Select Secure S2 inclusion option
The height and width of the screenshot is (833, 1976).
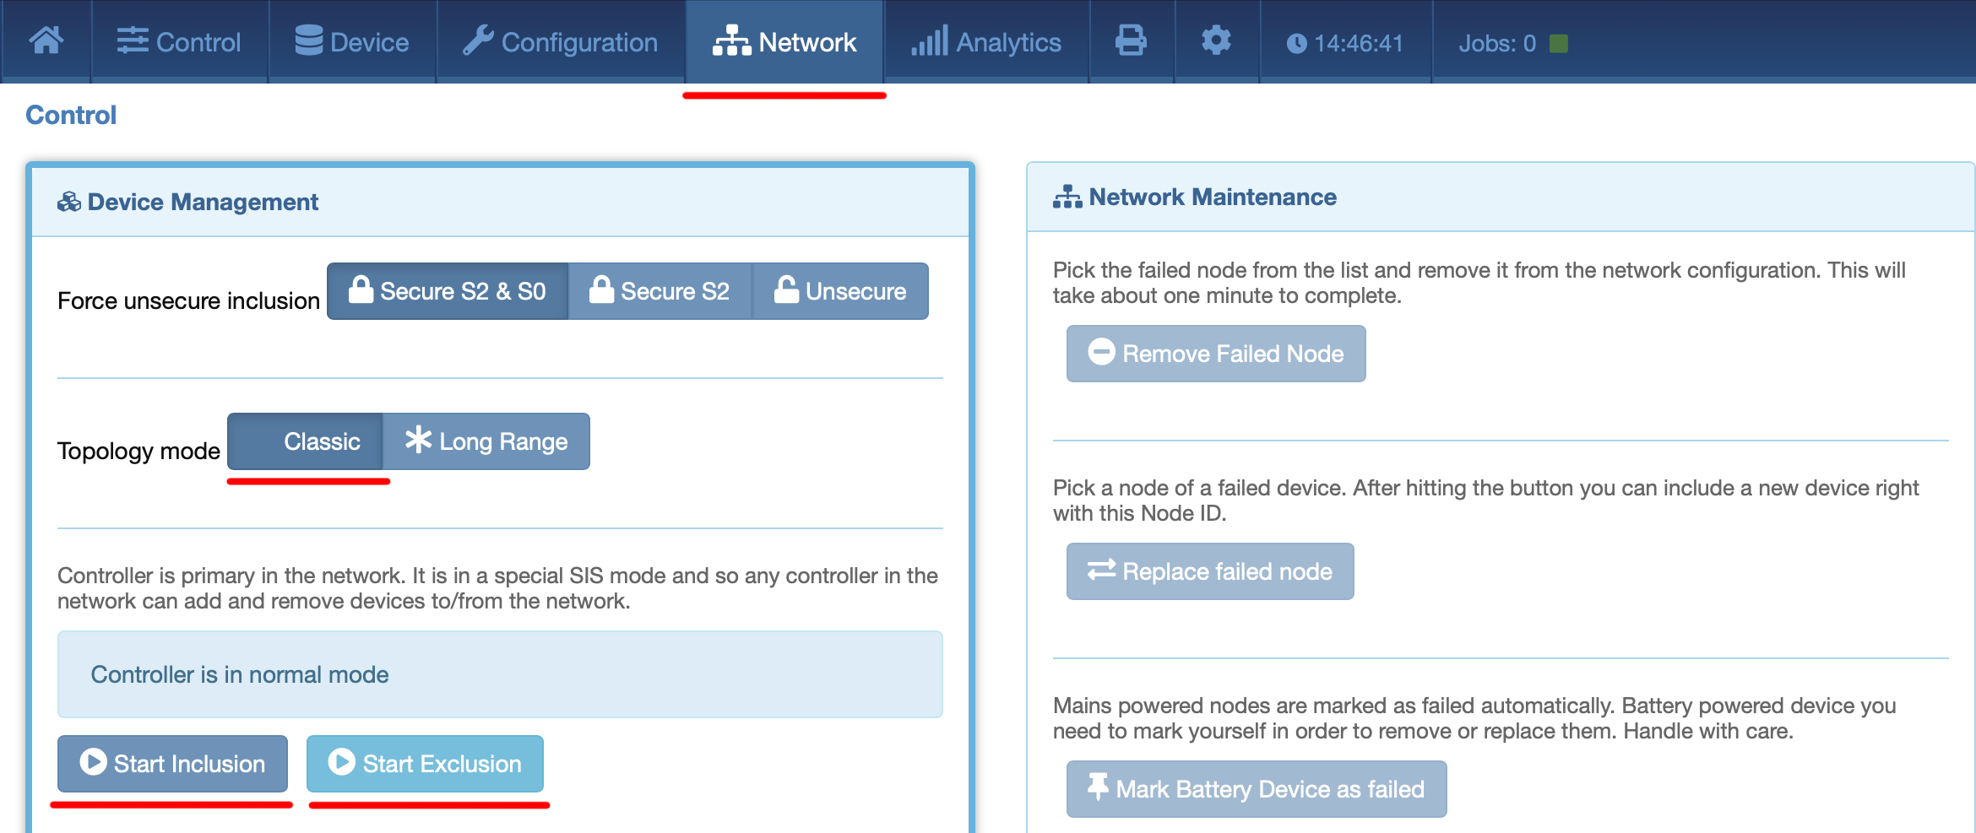660,291
